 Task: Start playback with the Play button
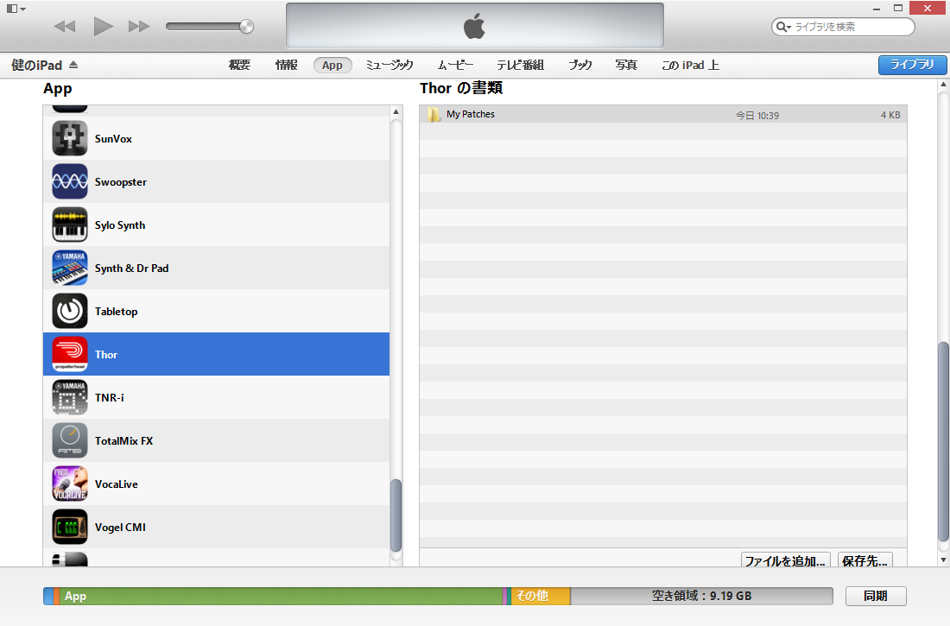pyautogui.click(x=103, y=26)
